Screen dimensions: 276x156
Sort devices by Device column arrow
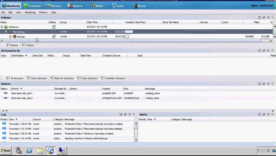[x=21, y=89]
